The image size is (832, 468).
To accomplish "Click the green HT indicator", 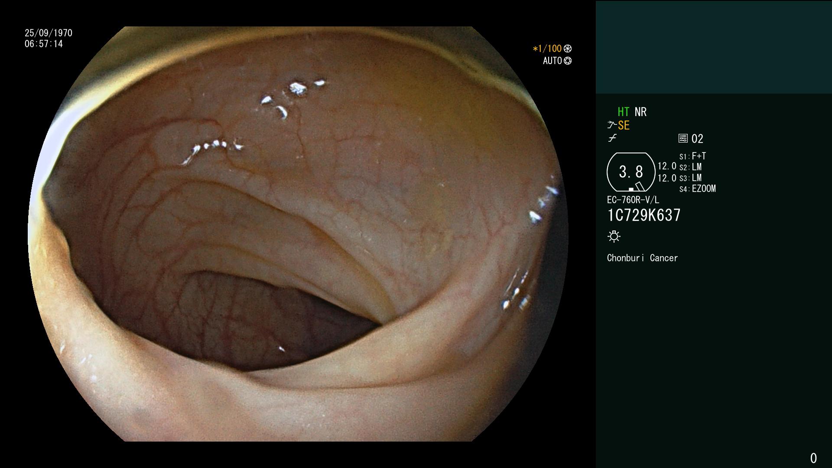I will pos(624,112).
